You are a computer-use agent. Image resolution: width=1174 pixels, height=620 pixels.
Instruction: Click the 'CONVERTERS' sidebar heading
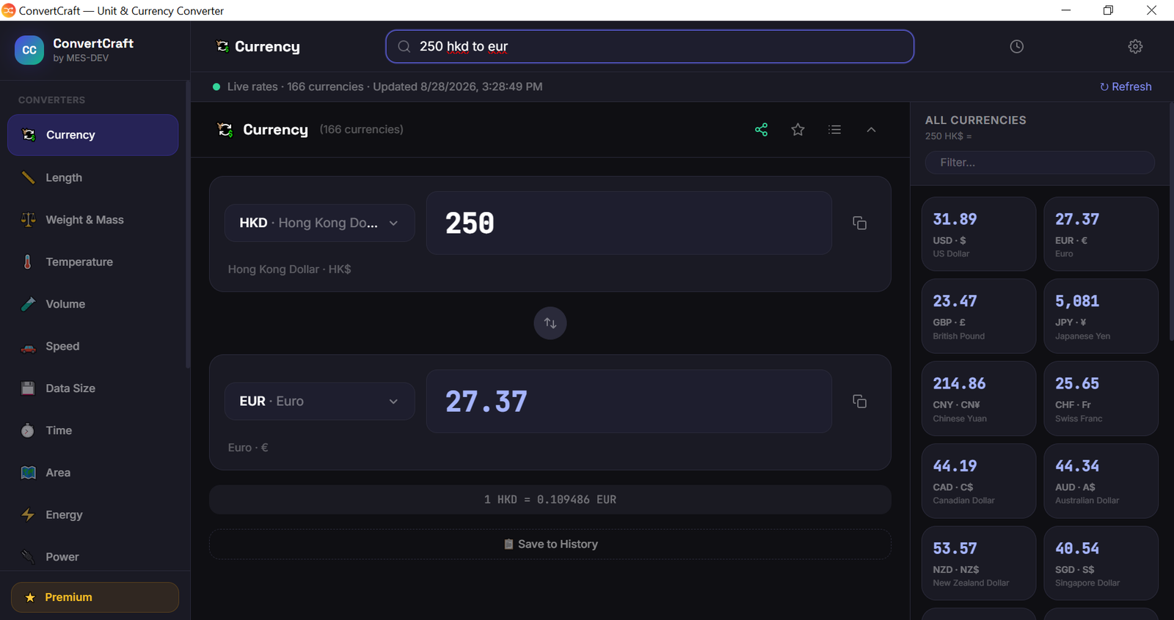pos(51,100)
